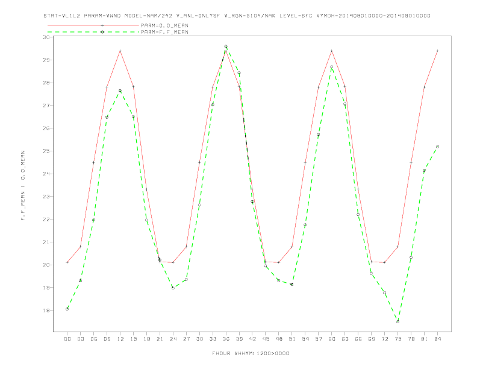
Task: Click y-axis tick label 19
Action: [x=46, y=288]
